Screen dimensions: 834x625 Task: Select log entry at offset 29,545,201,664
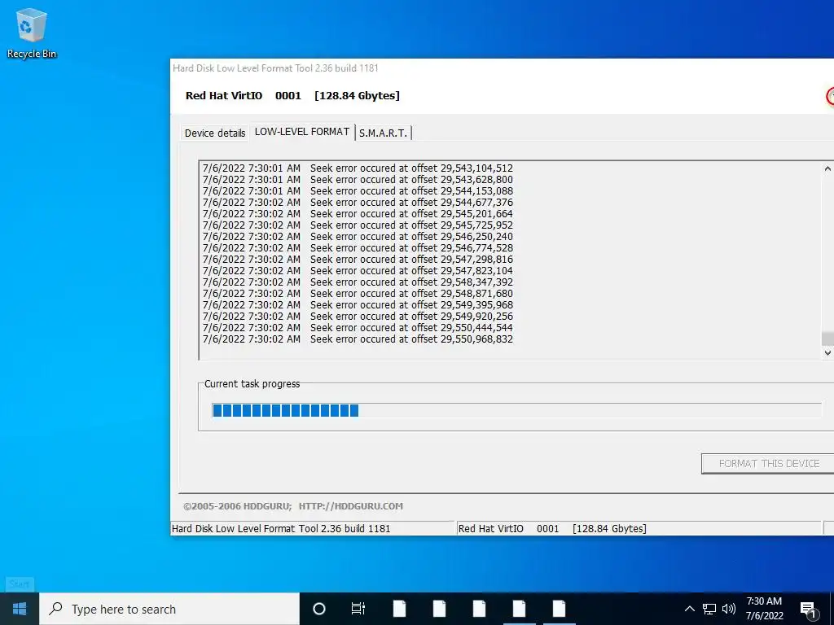(358, 214)
